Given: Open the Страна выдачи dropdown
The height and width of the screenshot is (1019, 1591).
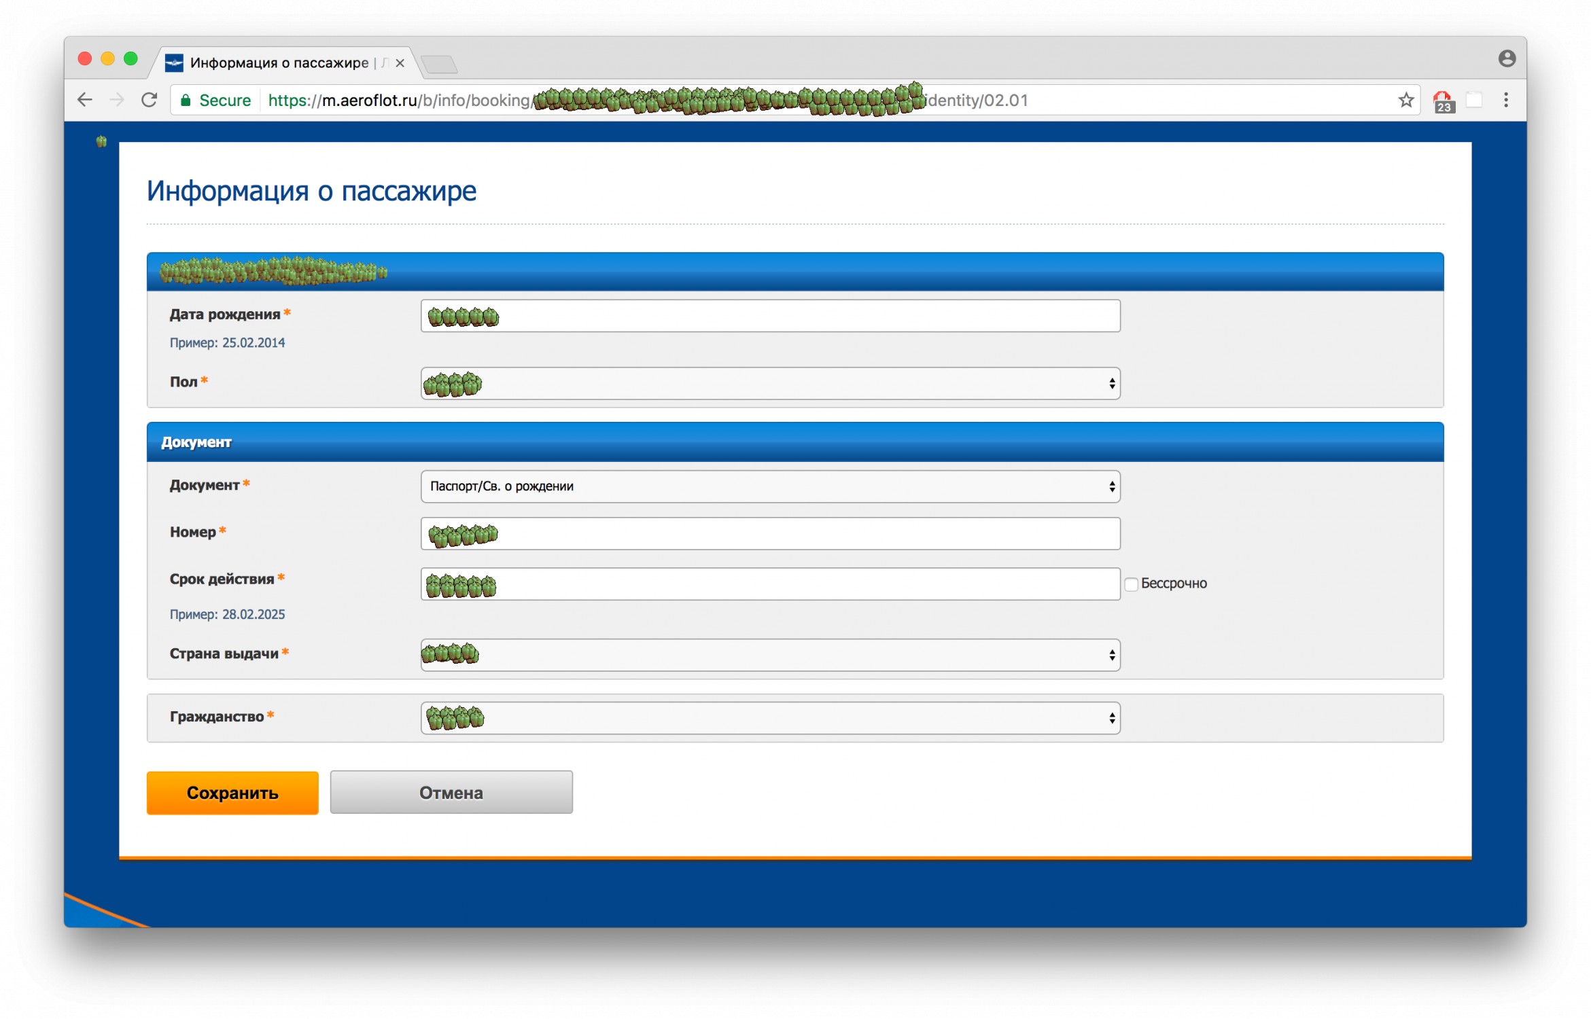Looking at the screenshot, I should coord(769,655).
